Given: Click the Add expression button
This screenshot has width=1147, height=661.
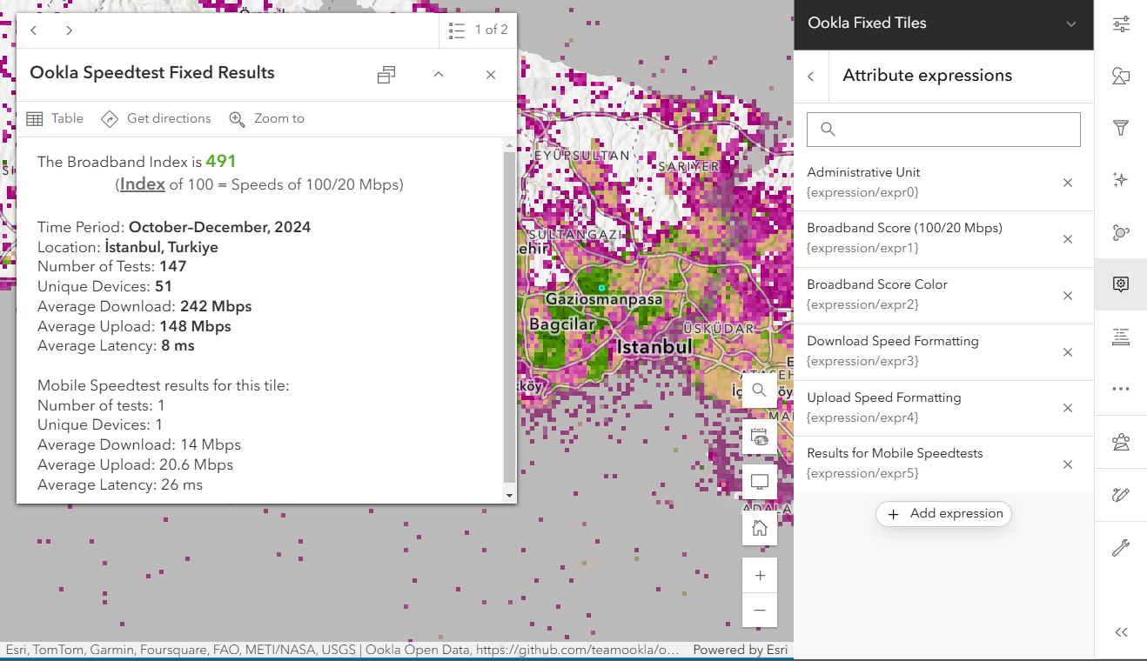Looking at the screenshot, I should [943, 514].
